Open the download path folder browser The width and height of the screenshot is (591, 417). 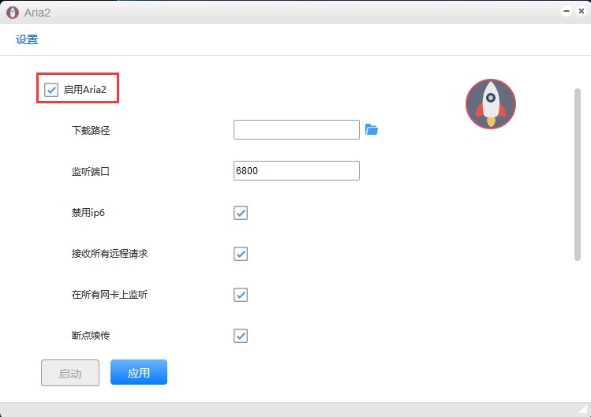[x=372, y=130]
